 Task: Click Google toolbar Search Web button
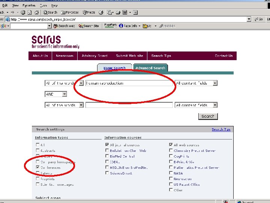point(64,26)
